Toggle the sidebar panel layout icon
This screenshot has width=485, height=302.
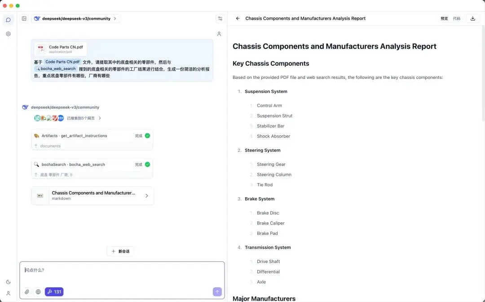pyautogui.click(x=24, y=19)
